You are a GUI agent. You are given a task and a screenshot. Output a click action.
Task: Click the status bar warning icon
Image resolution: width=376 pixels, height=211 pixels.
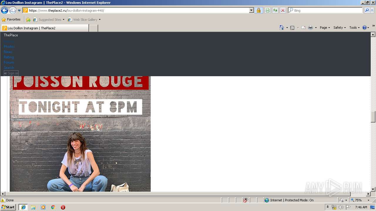3,200
